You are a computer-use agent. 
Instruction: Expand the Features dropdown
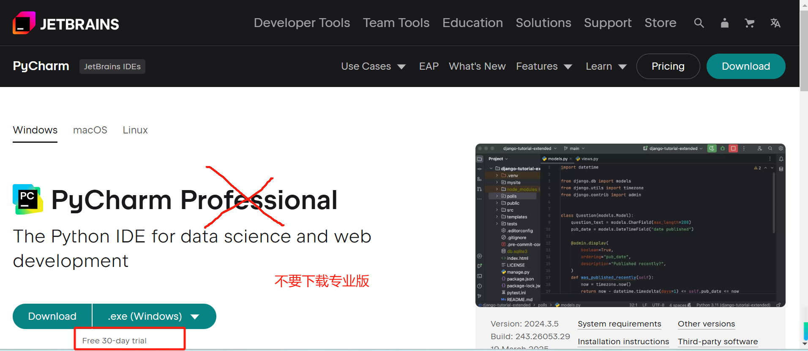(x=544, y=66)
